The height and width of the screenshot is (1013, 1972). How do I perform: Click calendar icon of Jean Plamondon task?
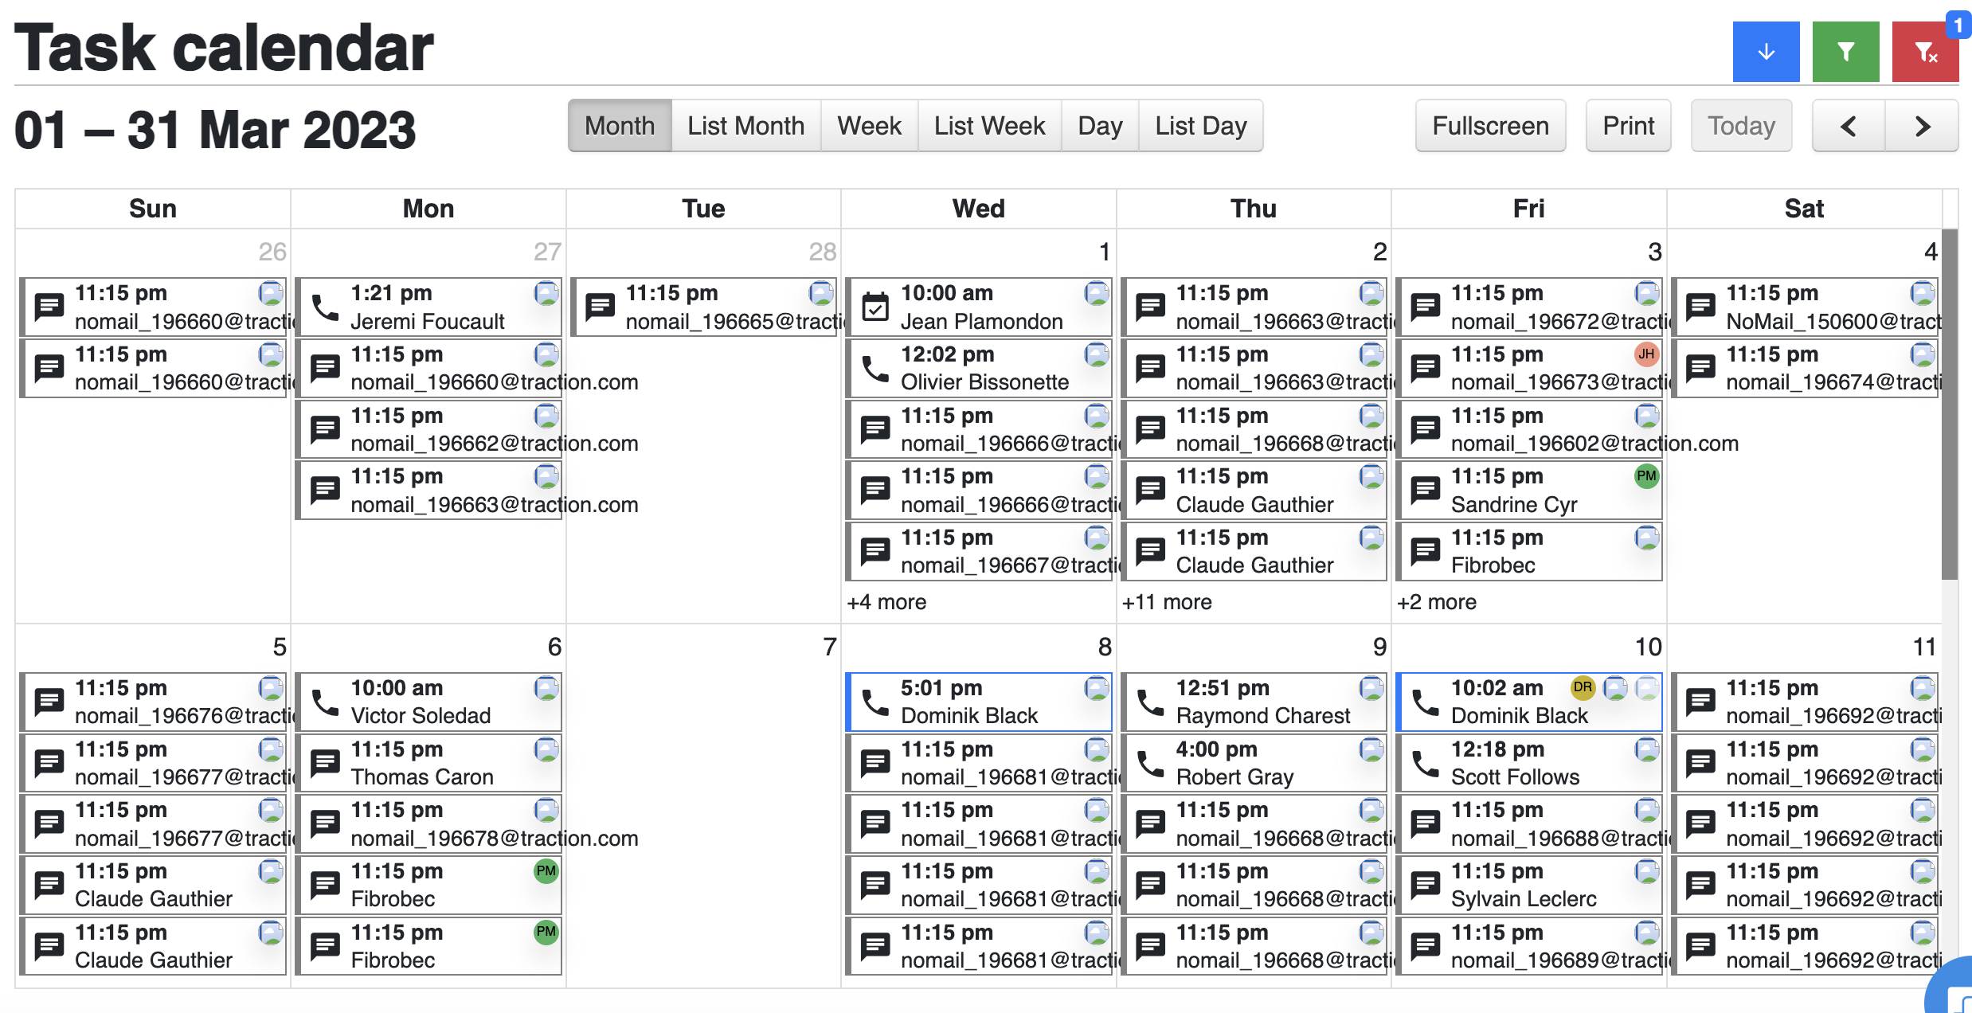pyautogui.click(x=875, y=307)
